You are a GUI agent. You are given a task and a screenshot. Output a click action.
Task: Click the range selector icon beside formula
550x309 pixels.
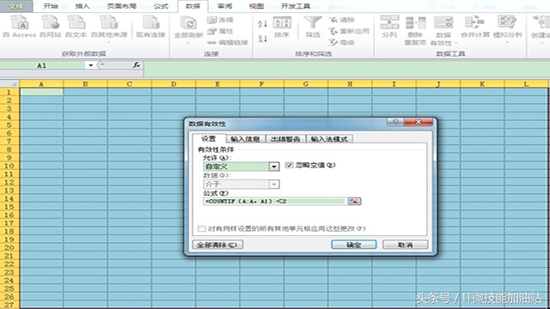(x=354, y=201)
